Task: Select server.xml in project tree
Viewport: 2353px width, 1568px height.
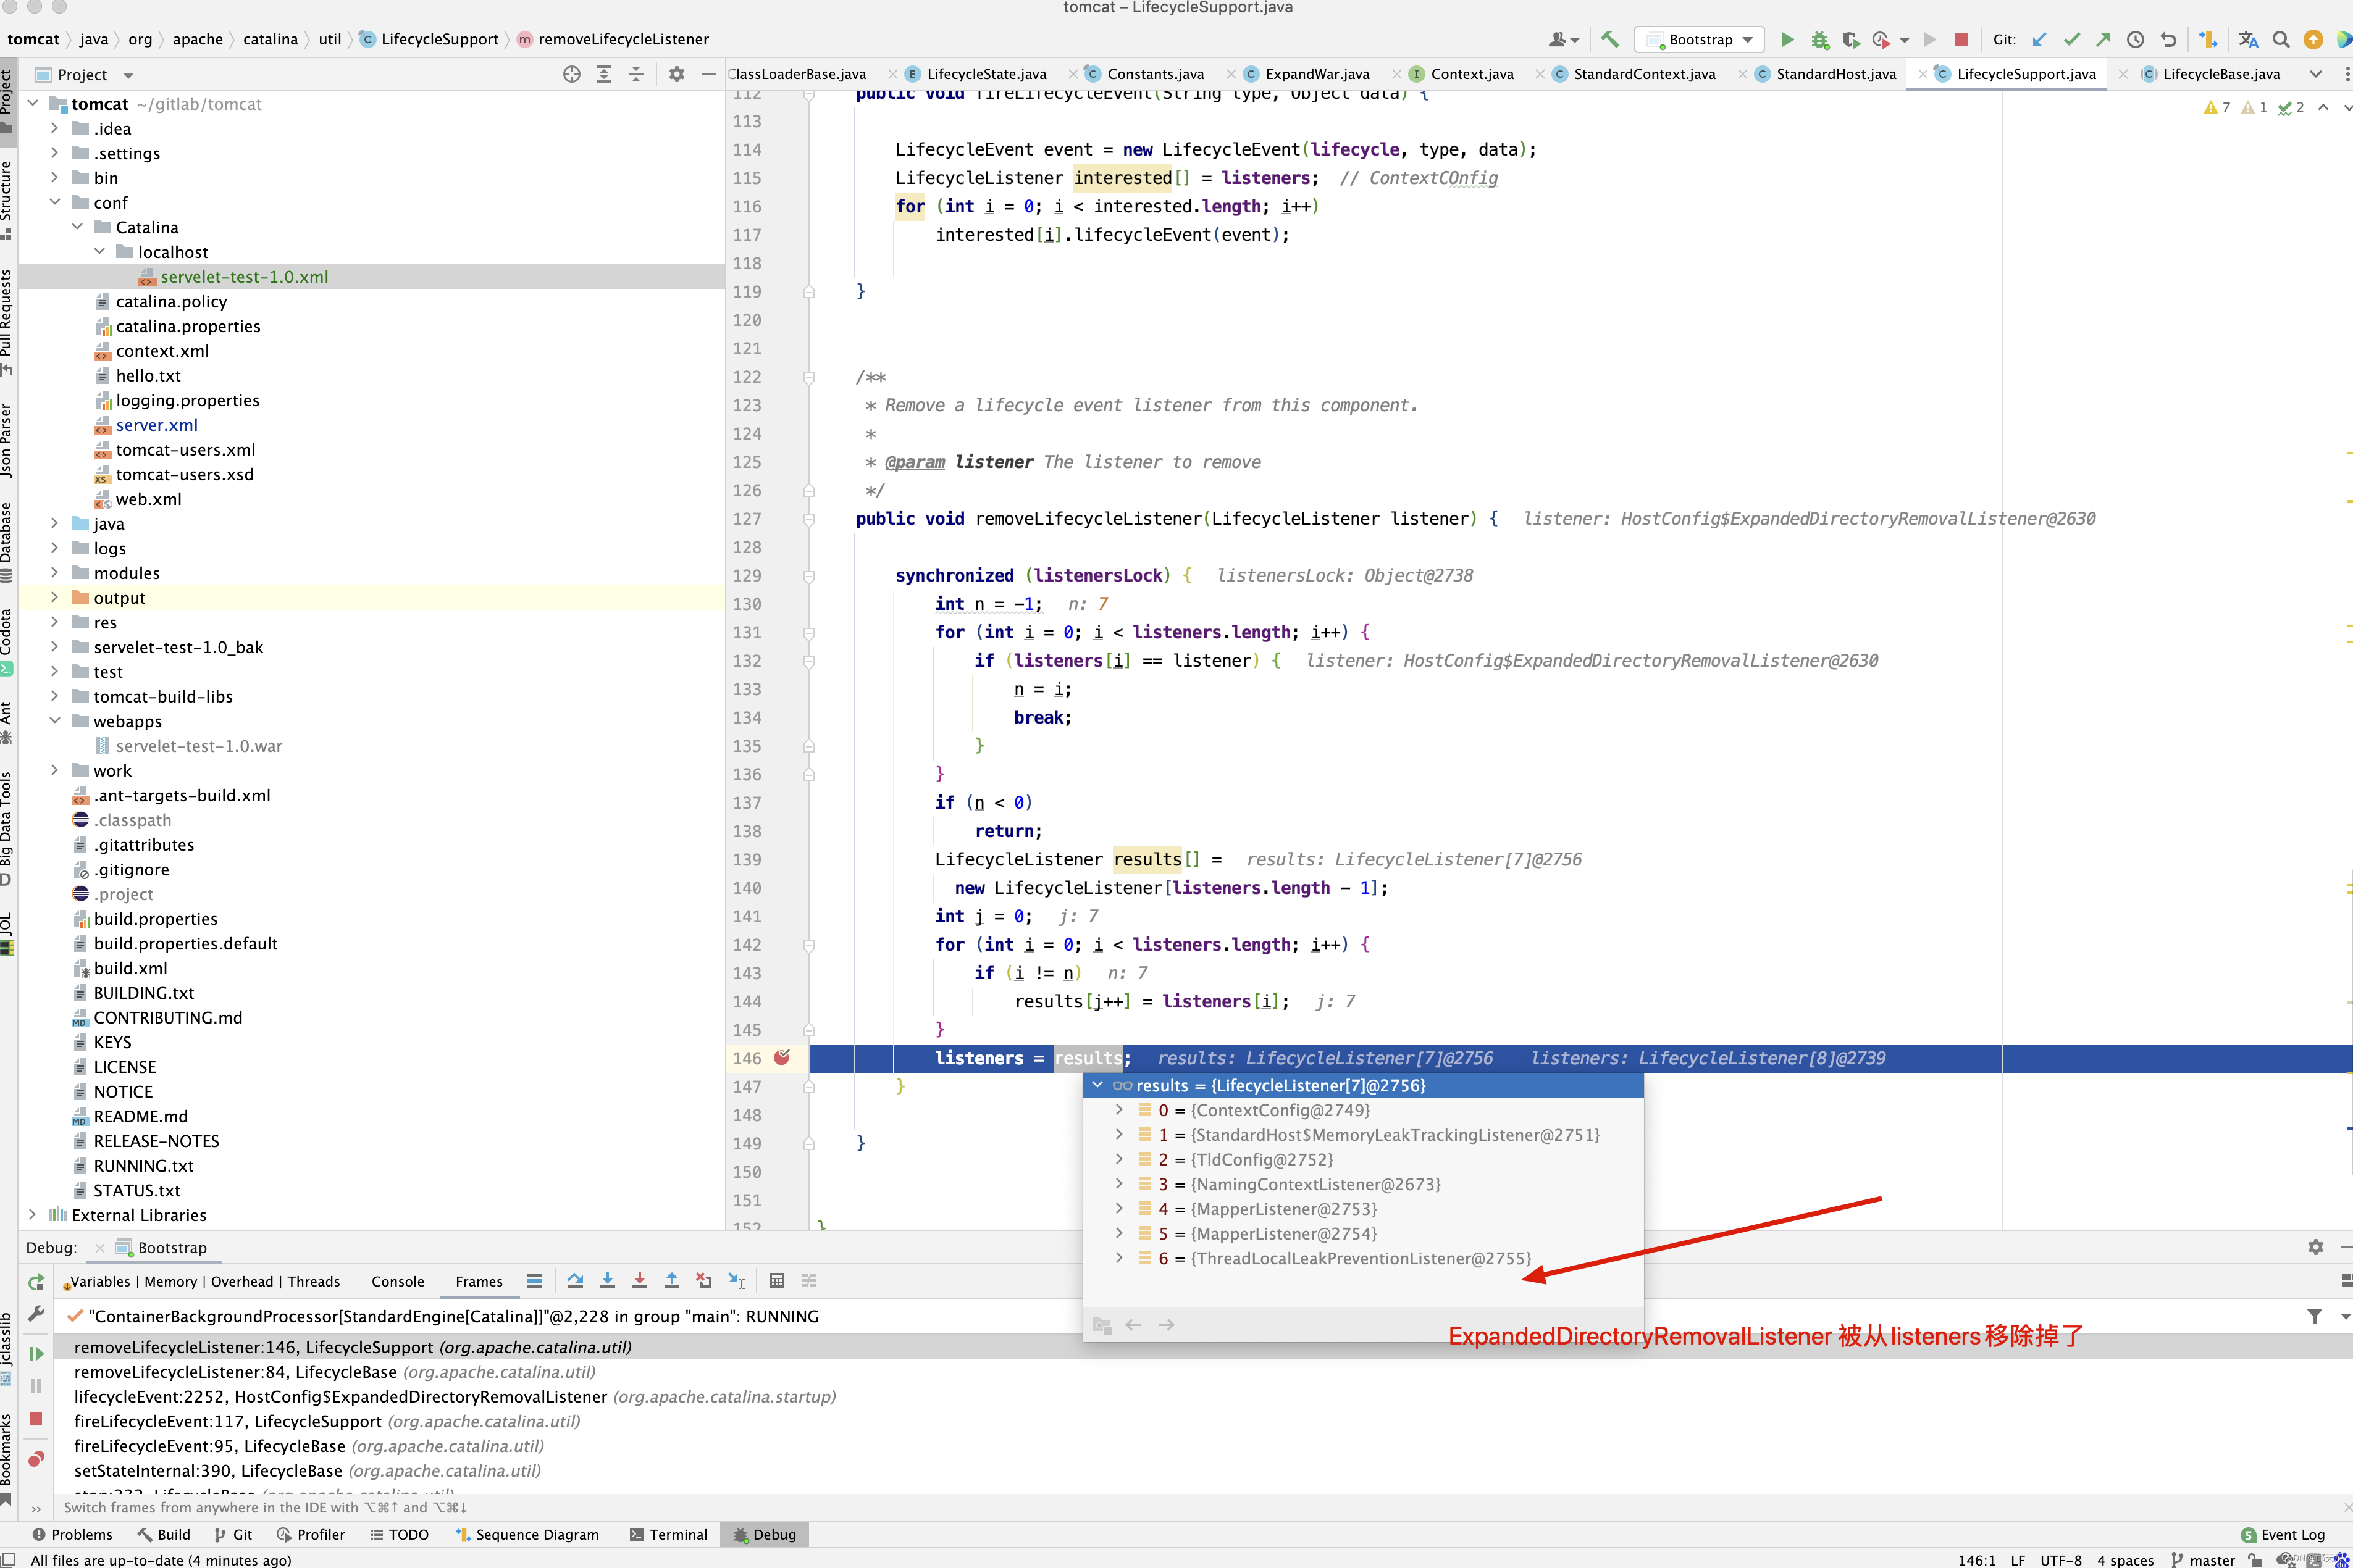Action: click(156, 425)
